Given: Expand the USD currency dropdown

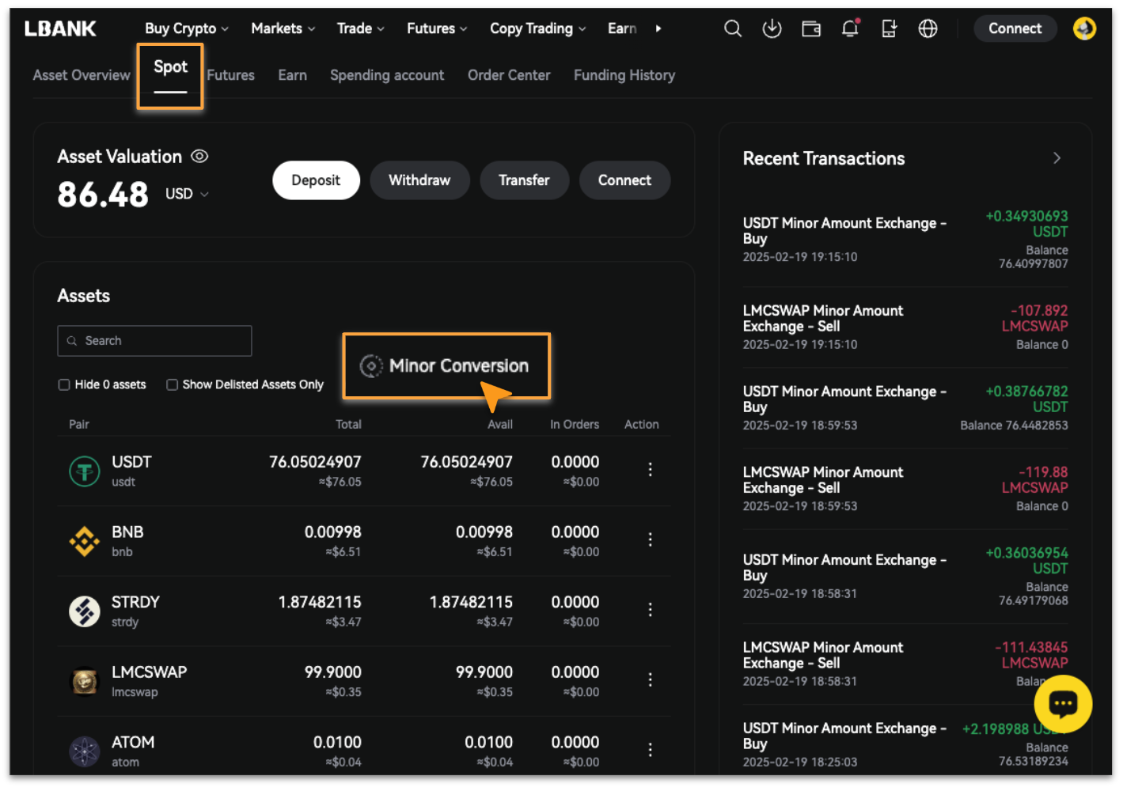Looking at the screenshot, I should [x=188, y=194].
